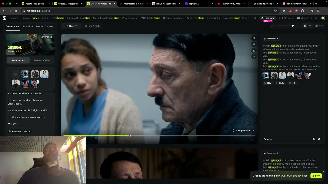This screenshot has height=184, width=328.
Task: Add a reference with the empty slot
Action: click(16, 74)
